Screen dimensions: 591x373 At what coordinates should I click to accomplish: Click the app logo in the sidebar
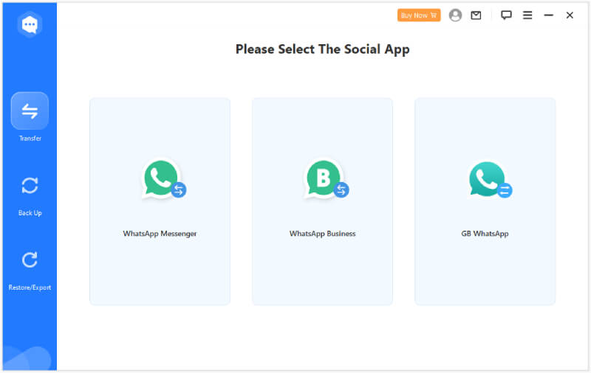[x=30, y=25]
